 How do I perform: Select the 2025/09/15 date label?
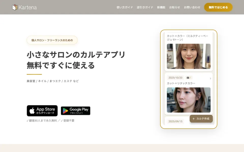coord(175,121)
